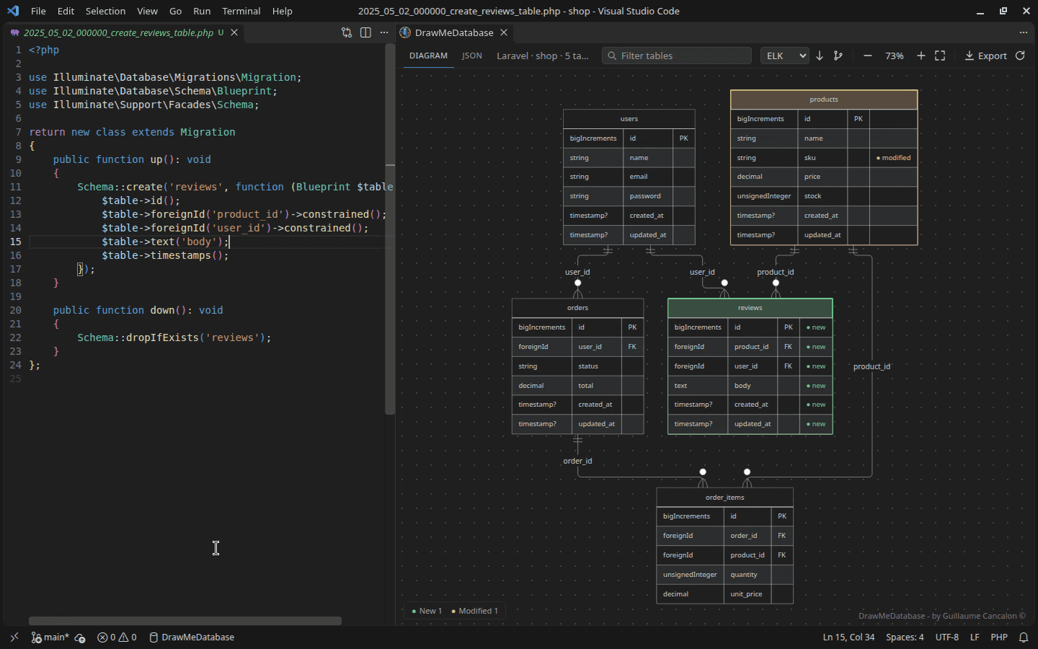
Task: Open the remote window indicator in status bar
Action: tap(14, 637)
